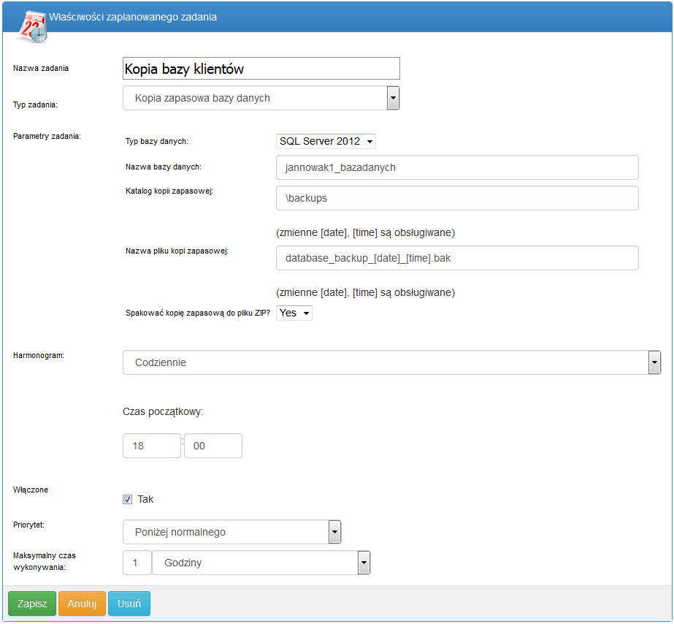Click the 'Priorytet:' label
This screenshot has height=624, width=674.
tap(28, 525)
